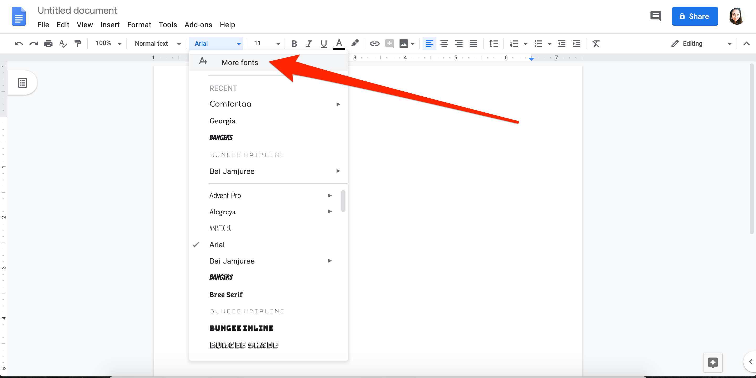Toggle bold formatting

click(294, 44)
